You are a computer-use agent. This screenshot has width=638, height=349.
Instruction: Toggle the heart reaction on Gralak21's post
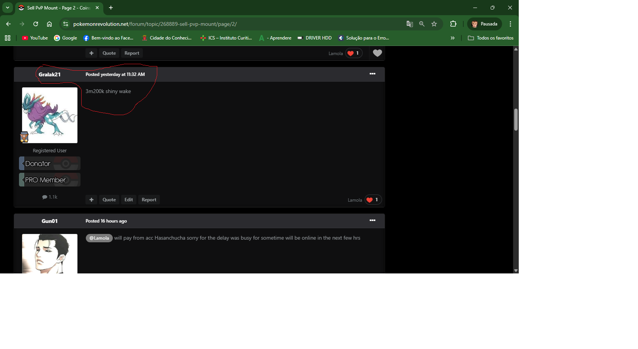370,200
